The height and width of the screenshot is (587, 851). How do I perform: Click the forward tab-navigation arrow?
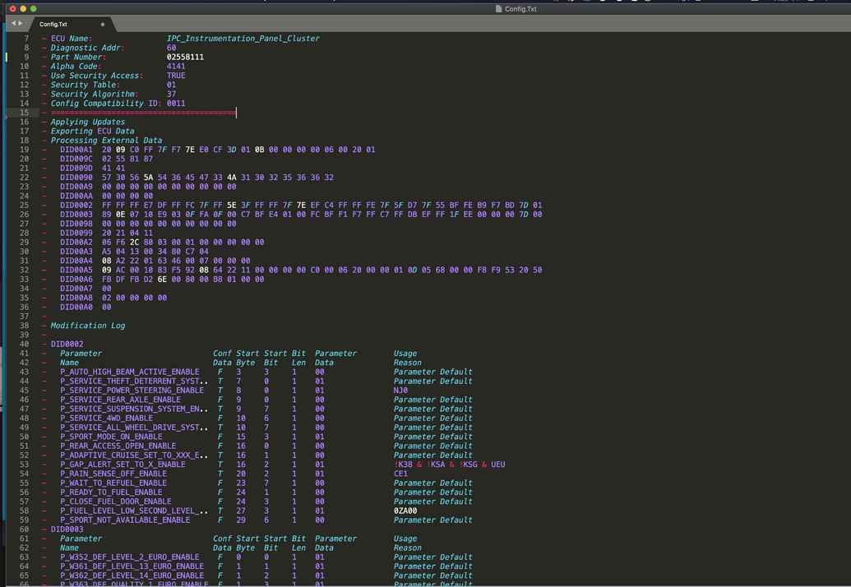pyautogui.click(x=21, y=24)
